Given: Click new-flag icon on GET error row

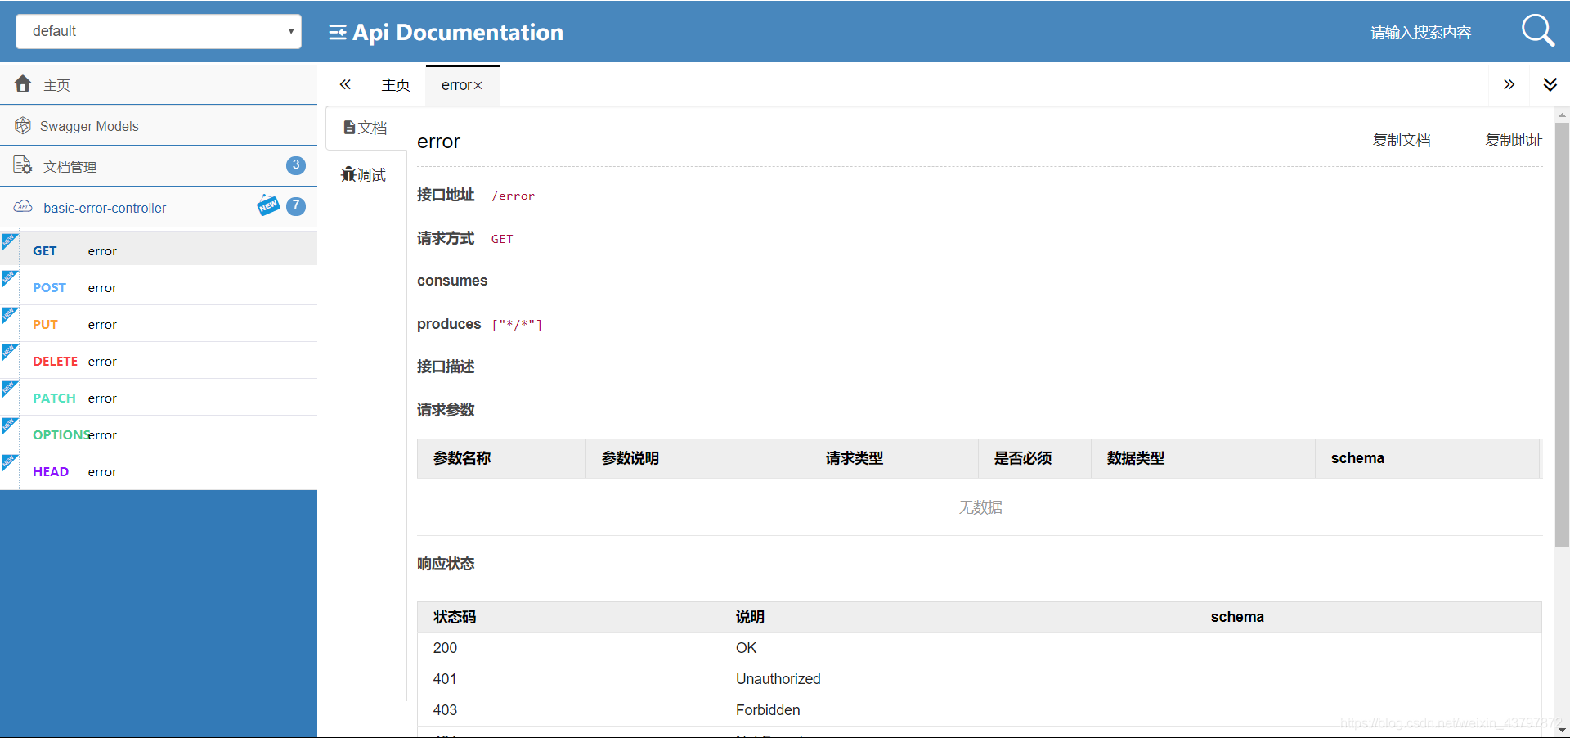Looking at the screenshot, I should [10, 241].
